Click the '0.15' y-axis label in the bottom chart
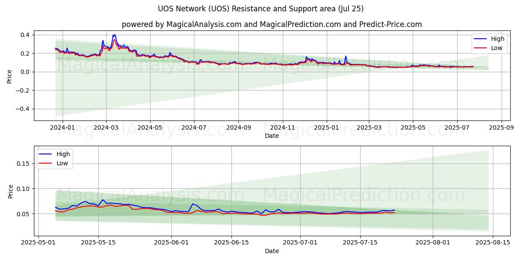Viewport: 522px width, 261px height. (x=23, y=164)
